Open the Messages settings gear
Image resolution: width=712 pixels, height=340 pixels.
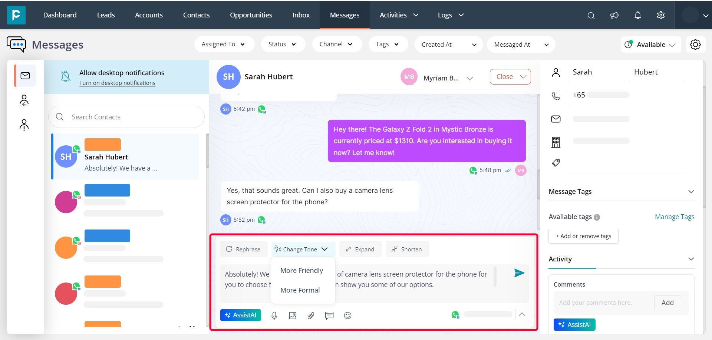695,44
